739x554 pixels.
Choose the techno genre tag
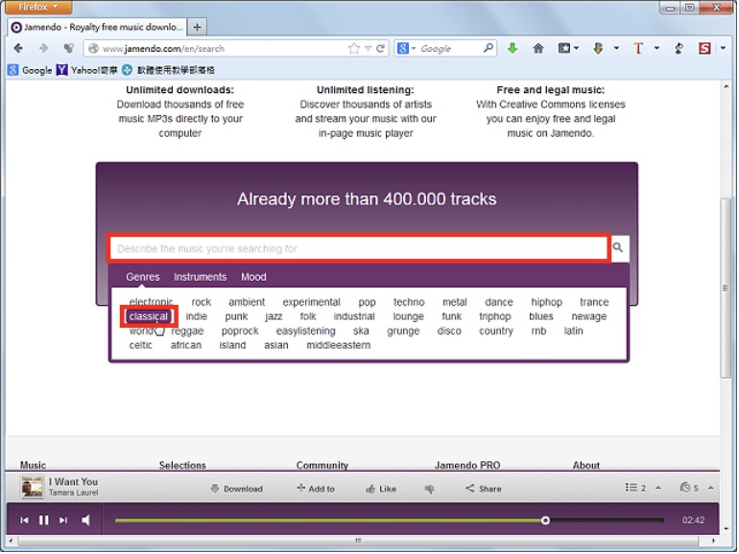pos(409,302)
